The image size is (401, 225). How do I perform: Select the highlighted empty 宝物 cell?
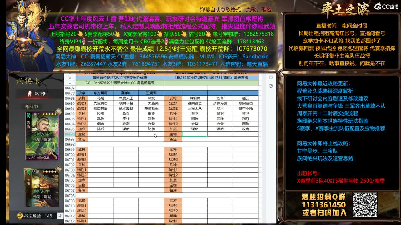point(195,134)
